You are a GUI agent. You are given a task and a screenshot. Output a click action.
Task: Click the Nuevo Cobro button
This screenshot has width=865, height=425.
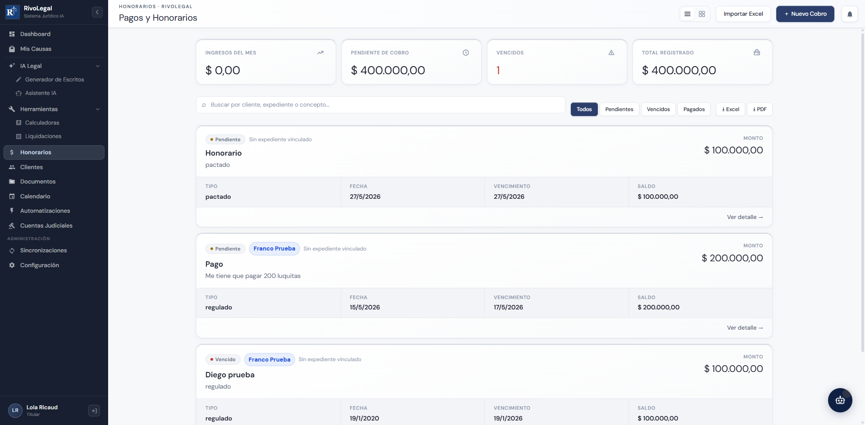click(805, 14)
